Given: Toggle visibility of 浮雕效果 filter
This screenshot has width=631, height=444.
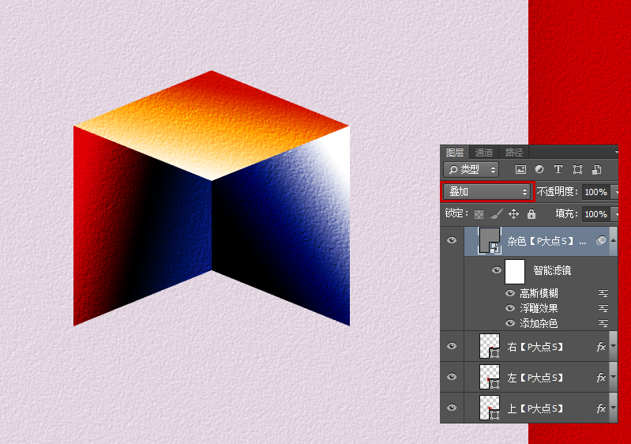Looking at the screenshot, I should (x=510, y=308).
